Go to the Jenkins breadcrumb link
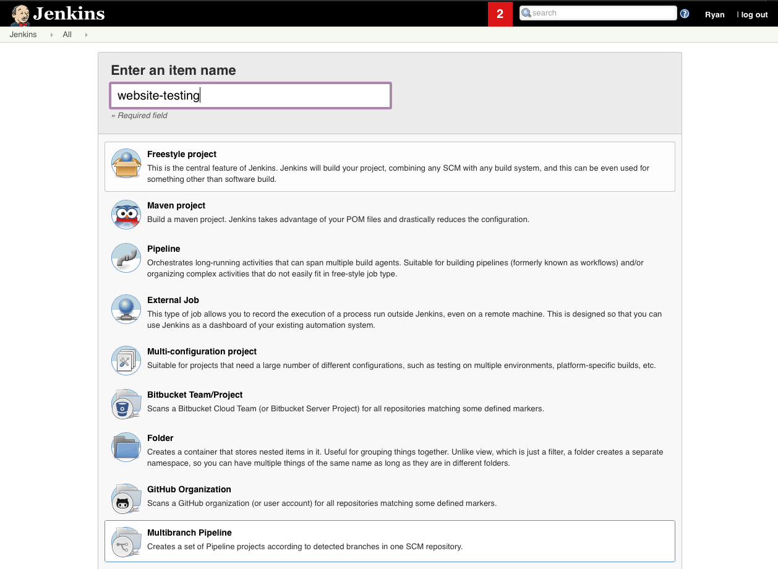 tap(24, 35)
